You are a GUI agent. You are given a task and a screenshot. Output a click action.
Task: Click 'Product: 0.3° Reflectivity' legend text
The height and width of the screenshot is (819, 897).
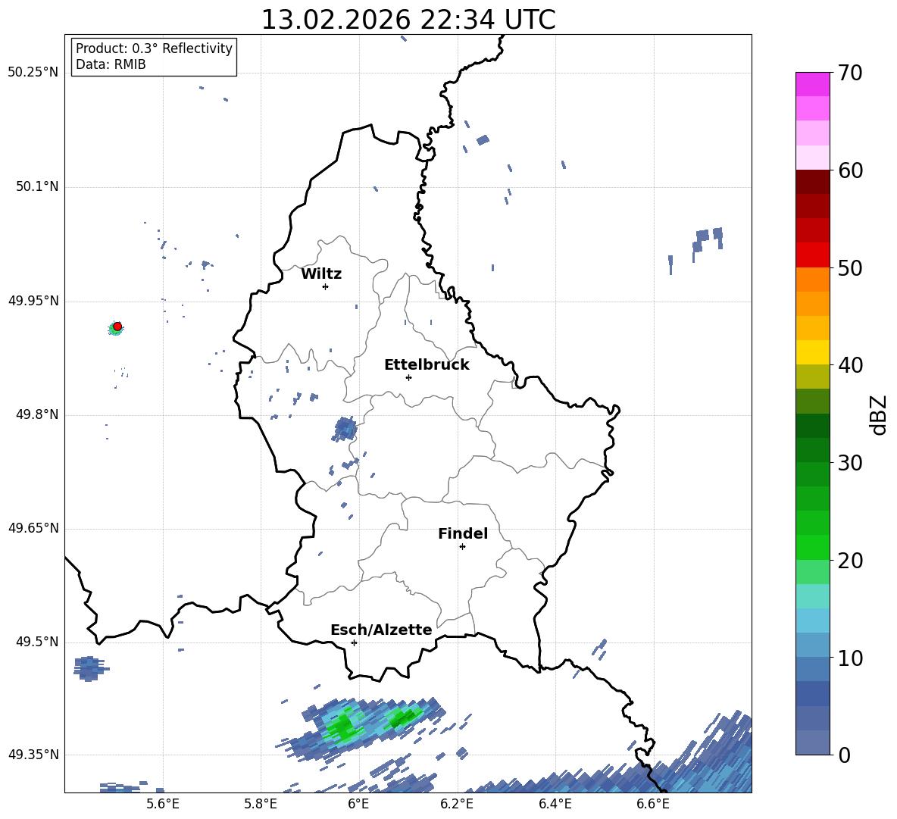(154, 48)
